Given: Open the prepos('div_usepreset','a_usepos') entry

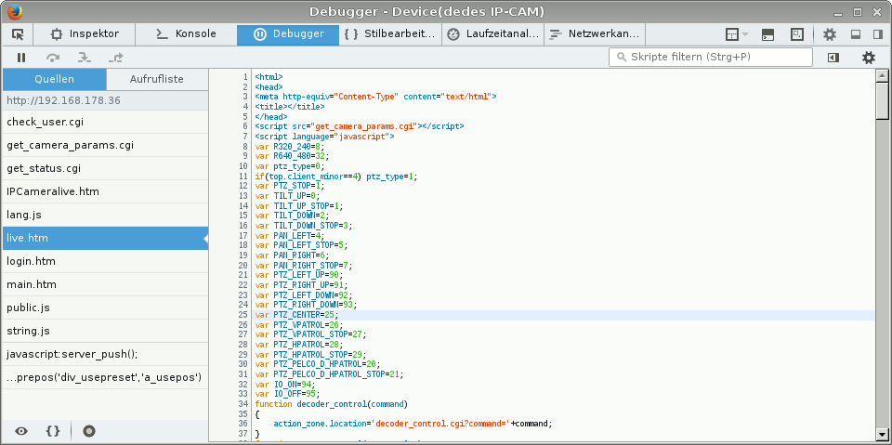Looking at the screenshot, I should tap(105, 377).
